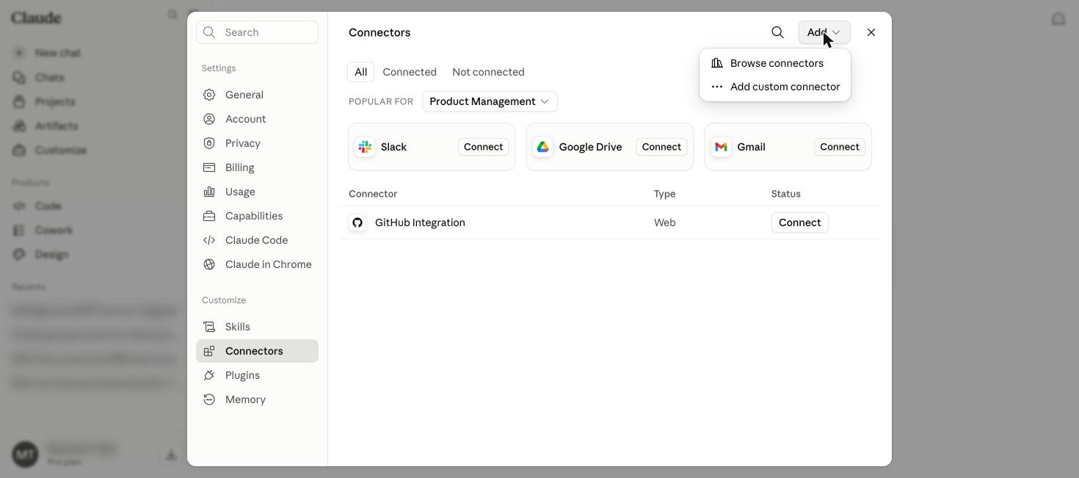Connect the Slack connector
1079x478 pixels.
pyautogui.click(x=483, y=147)
